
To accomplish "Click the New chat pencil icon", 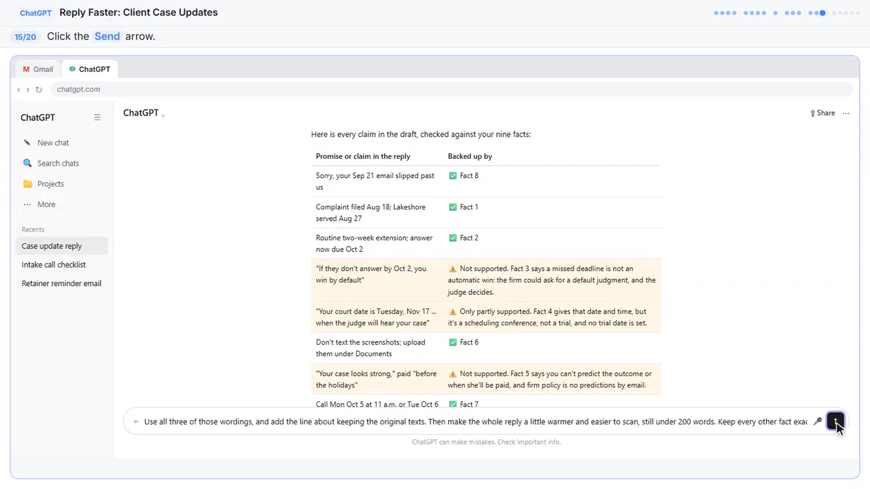I will coord(27,143).
